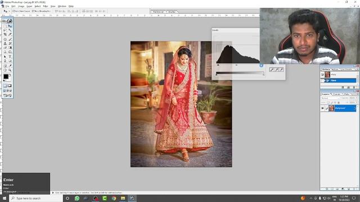Select the Path Selection tool
This screenshot has width=360, height=202.
pyautogui.click(x=5, y=57)
